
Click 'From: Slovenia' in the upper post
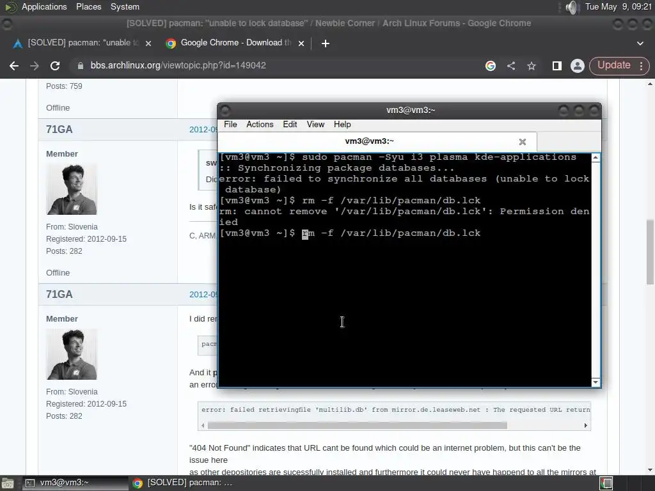tap(72, 227)
